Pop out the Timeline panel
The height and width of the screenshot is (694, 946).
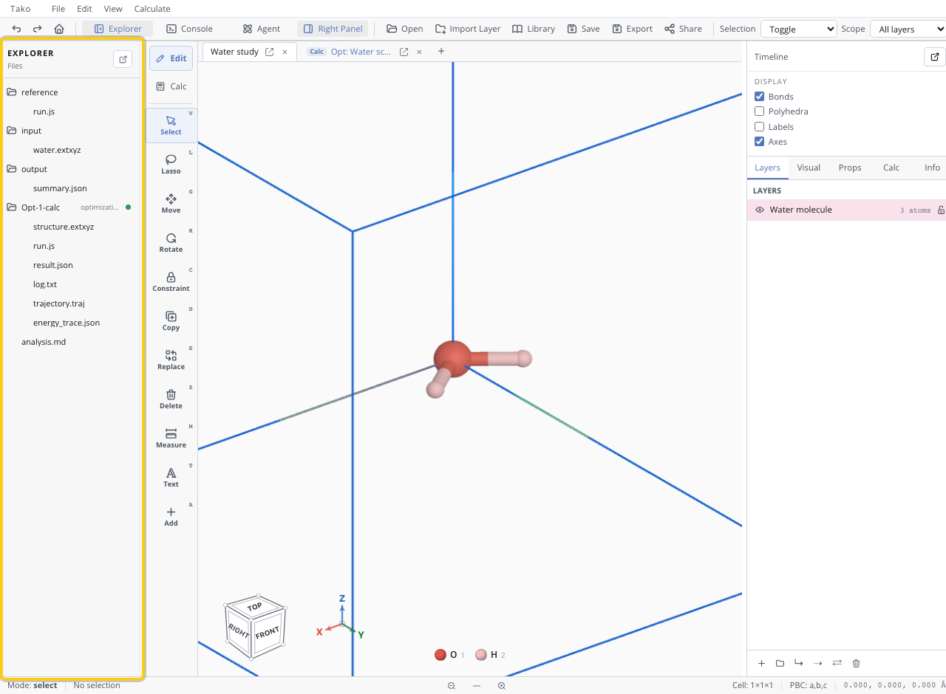(x=935, y=57)
